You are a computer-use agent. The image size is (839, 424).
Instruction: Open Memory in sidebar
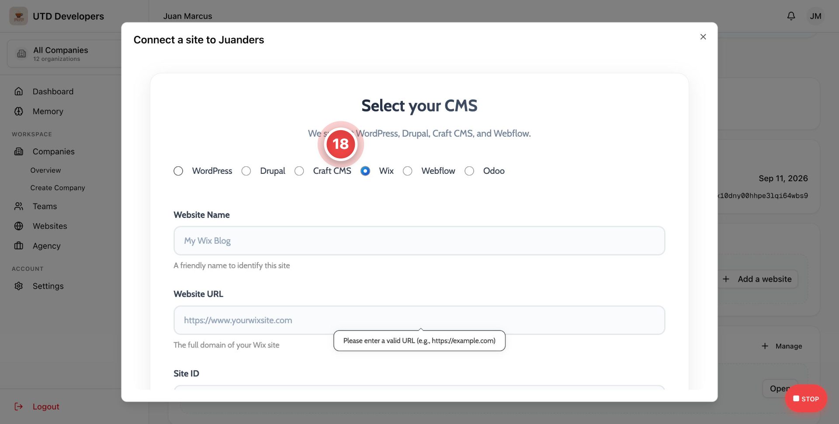click(48, 111)
